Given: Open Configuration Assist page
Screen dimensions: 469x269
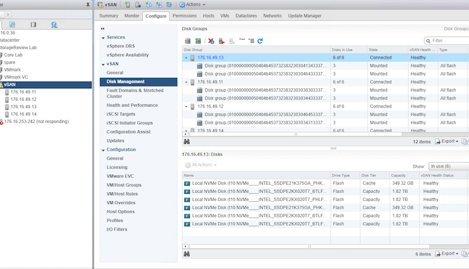Looking at the screenshot, I should 129,131.
